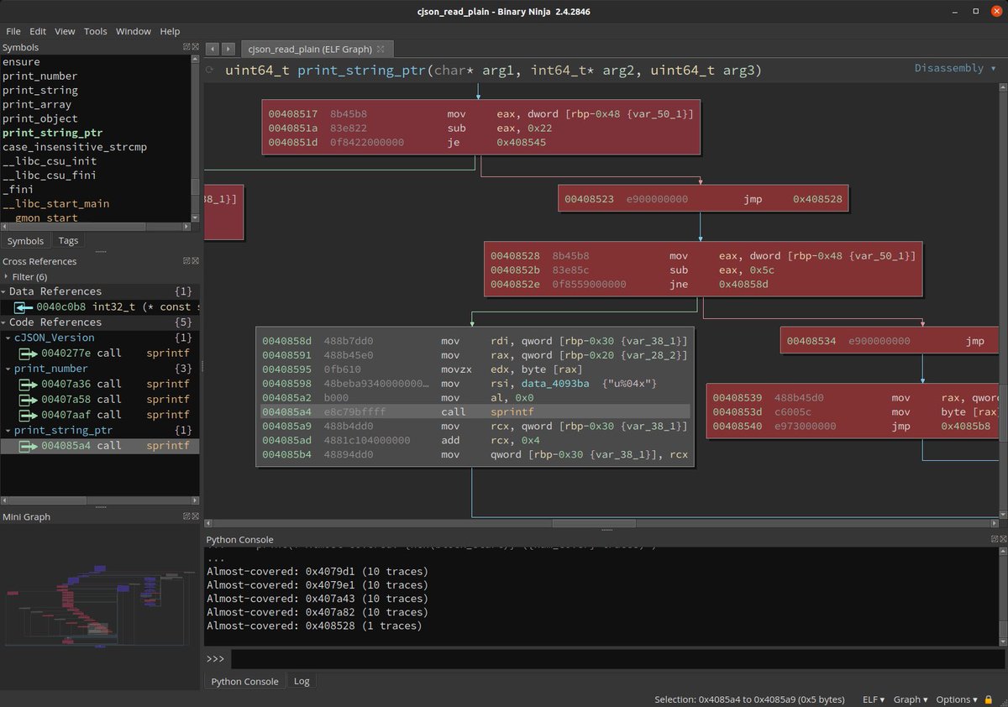Collapse the cJSON_Version references
This screenshot has height=707, width=1008.
pos(9,338)
